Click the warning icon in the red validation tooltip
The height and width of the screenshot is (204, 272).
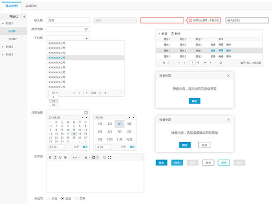pos(190,20)
